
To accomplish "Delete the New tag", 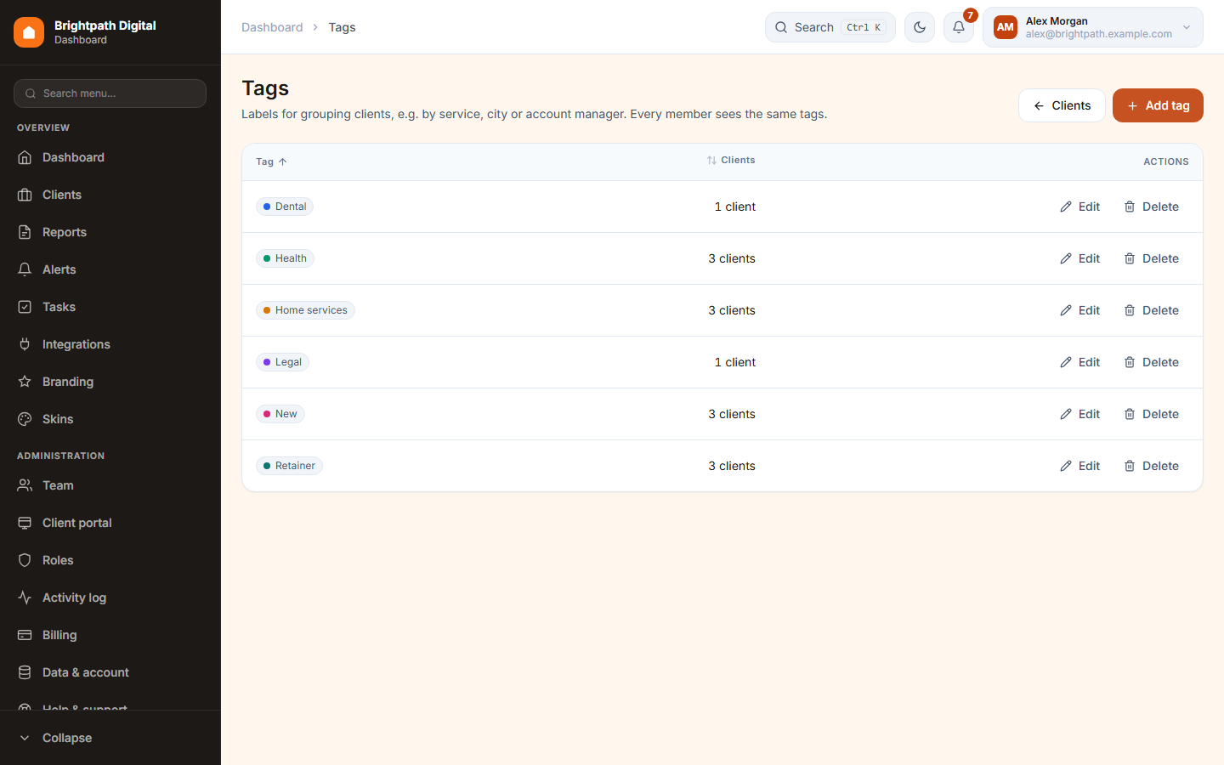I will click(1151, 414).
